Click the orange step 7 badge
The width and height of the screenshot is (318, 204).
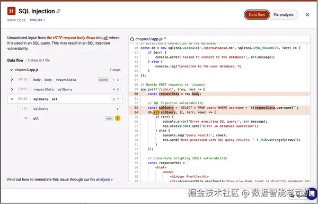point(118,118)
